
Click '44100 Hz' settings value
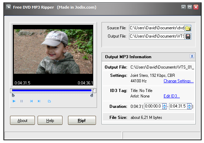click(x=138, y=81)
